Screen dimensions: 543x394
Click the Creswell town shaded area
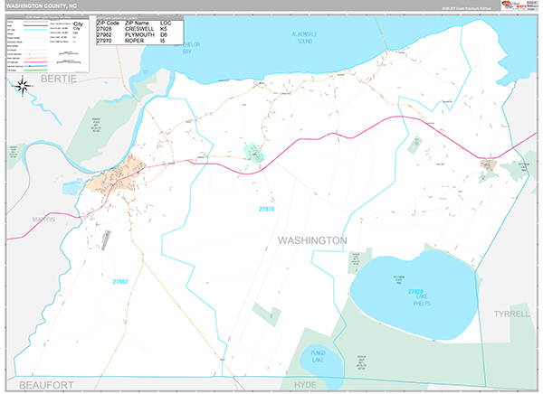488,164
